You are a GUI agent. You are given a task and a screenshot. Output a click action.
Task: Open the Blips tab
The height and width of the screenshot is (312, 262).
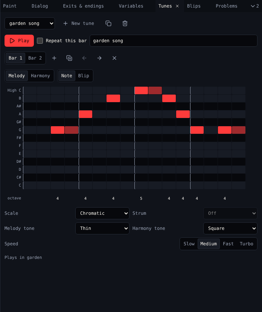pyautogui.click(x=194, y=6)
